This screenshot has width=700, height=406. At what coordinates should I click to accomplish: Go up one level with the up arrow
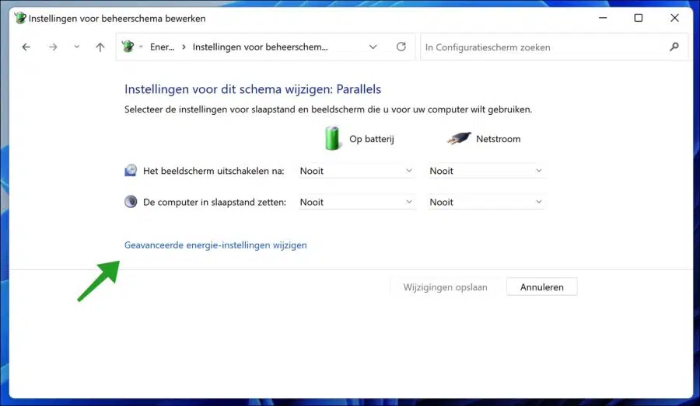100,47
